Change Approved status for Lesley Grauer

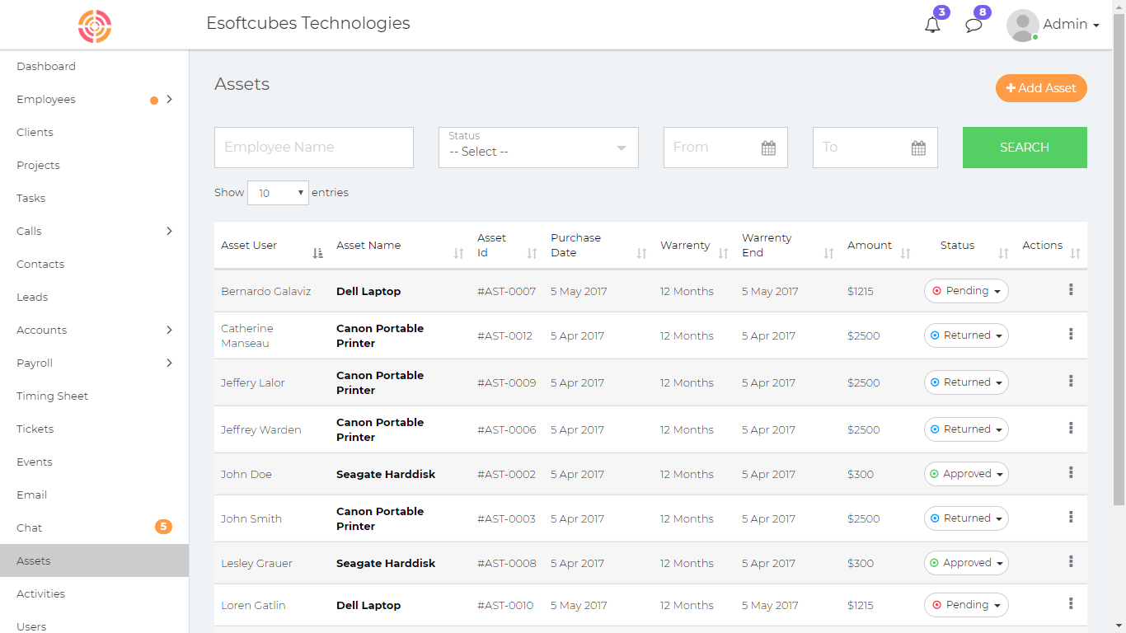(966, 563)
